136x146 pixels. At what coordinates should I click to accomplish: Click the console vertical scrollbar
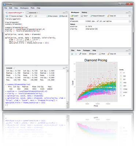[67, 89]
